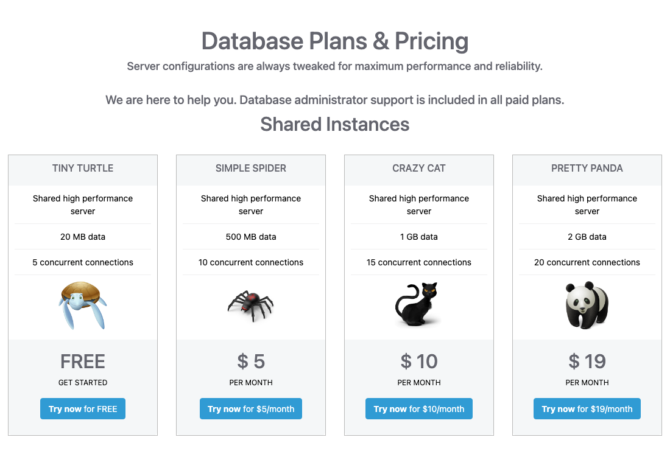Click the $ 19 price text

(x=587, y=361)
